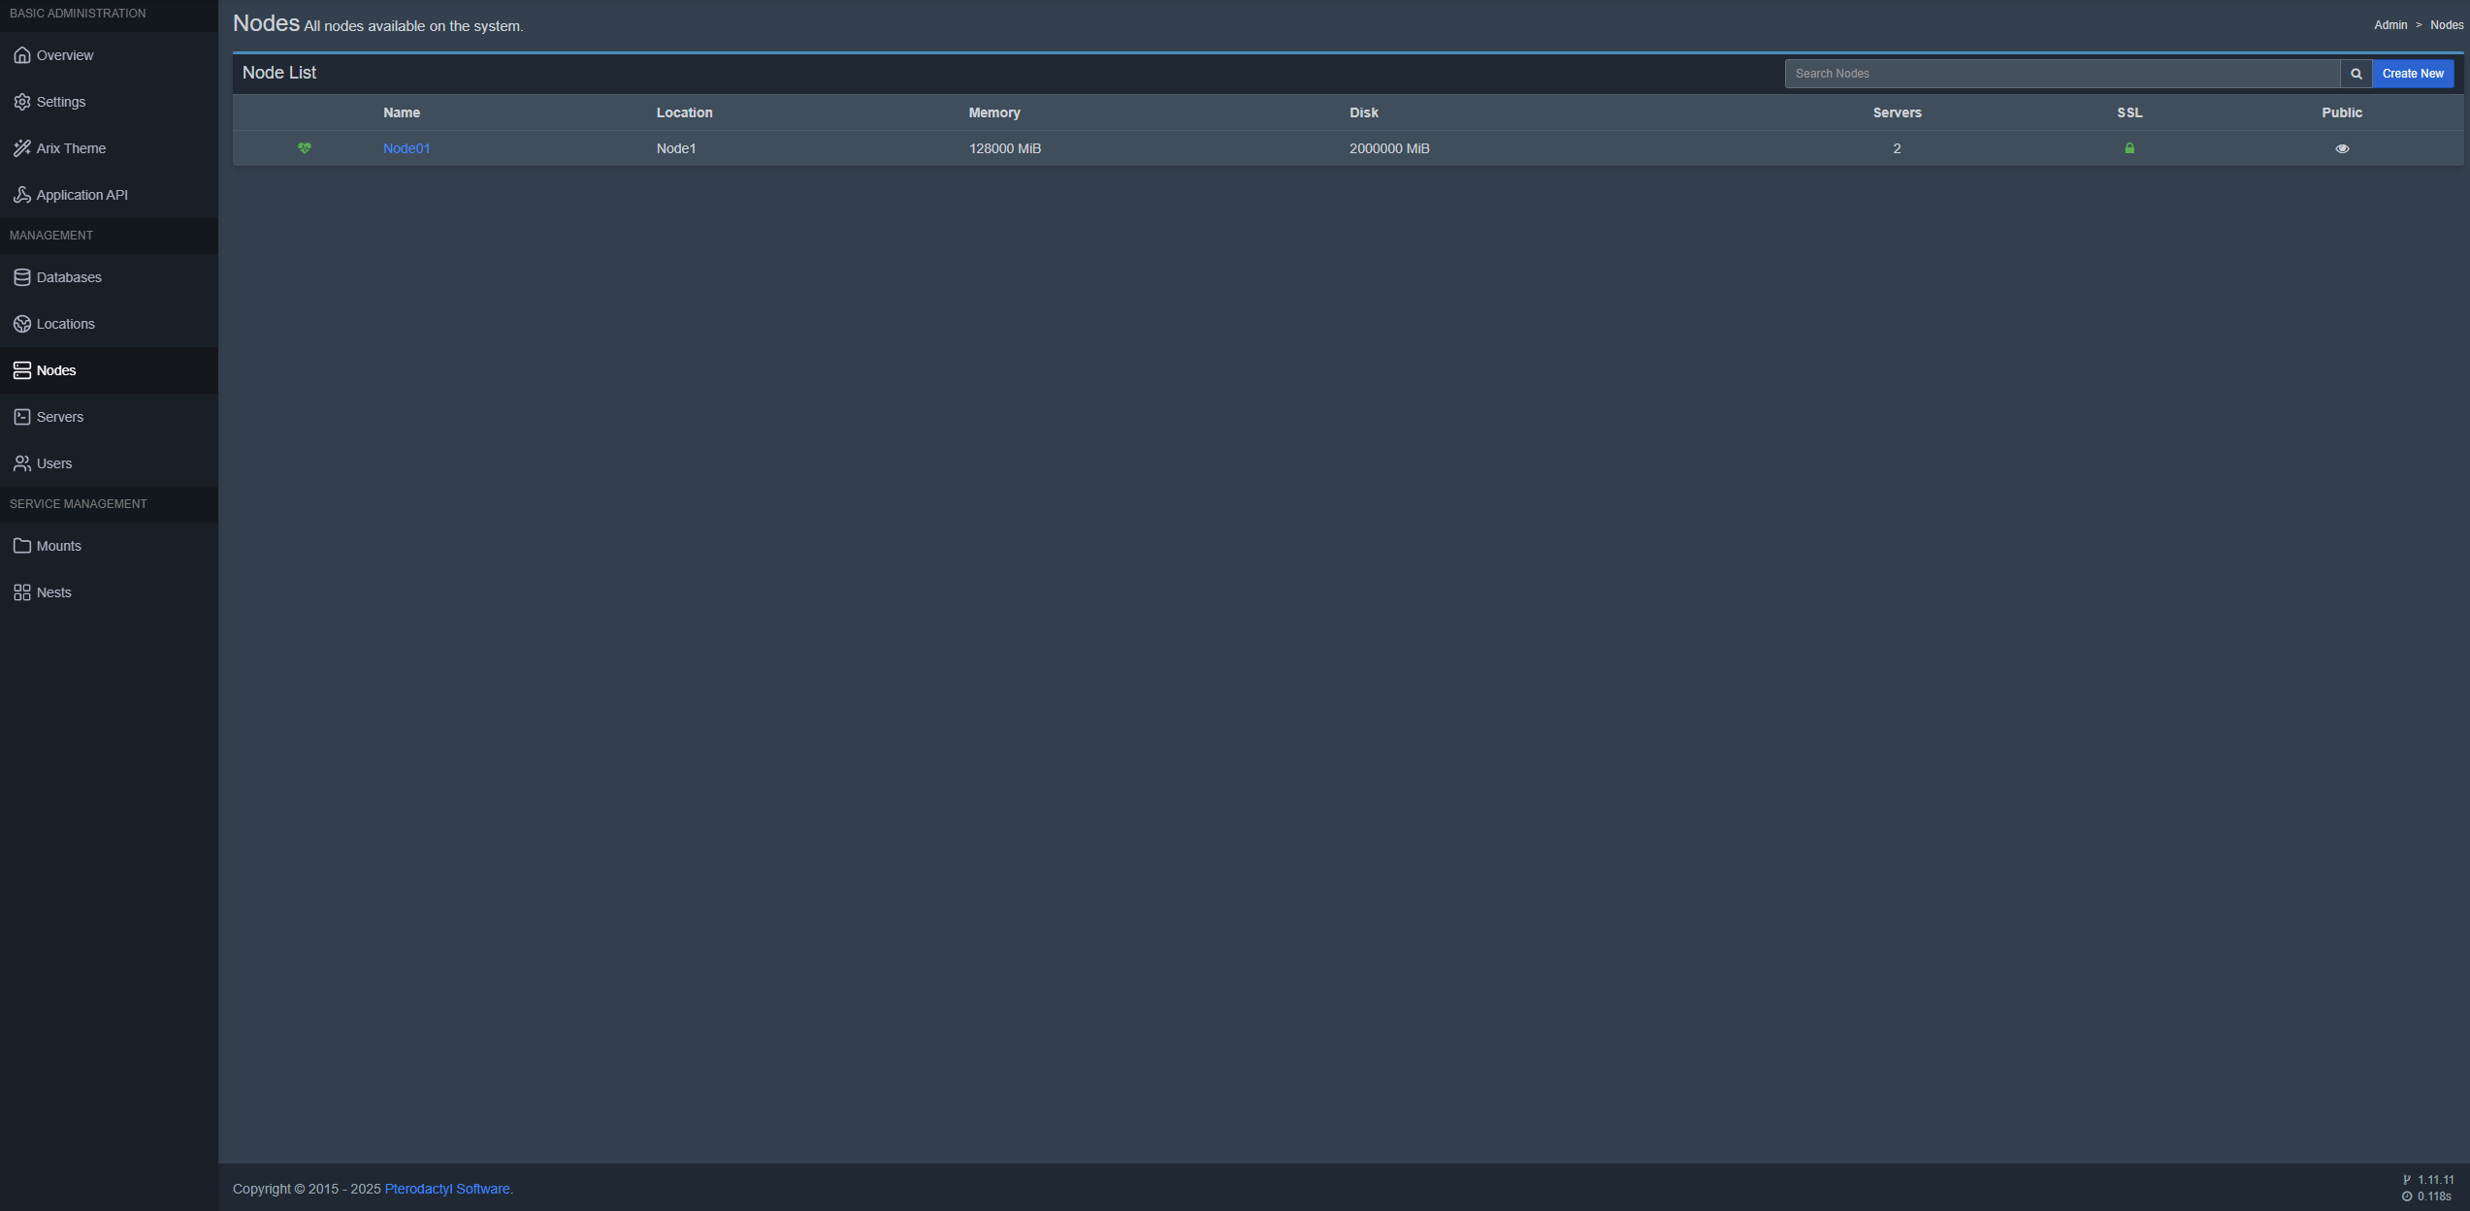The image size is (2470, 1211).
Task: Open the Settings menu item
Action: tap(109, 102)
